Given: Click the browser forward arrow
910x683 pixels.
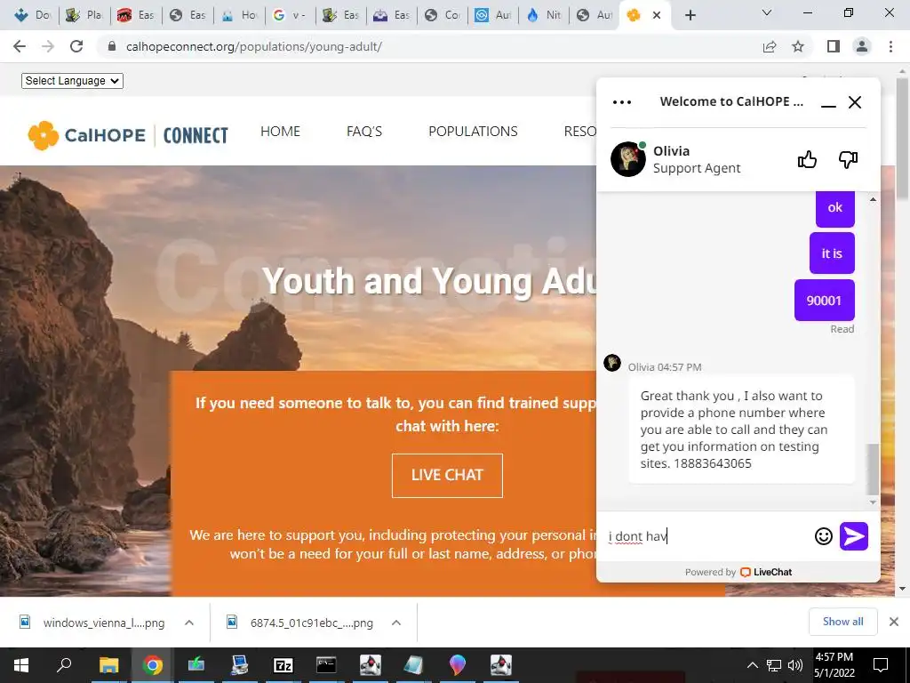Looking at the screenshot, I should pos(48,46).
